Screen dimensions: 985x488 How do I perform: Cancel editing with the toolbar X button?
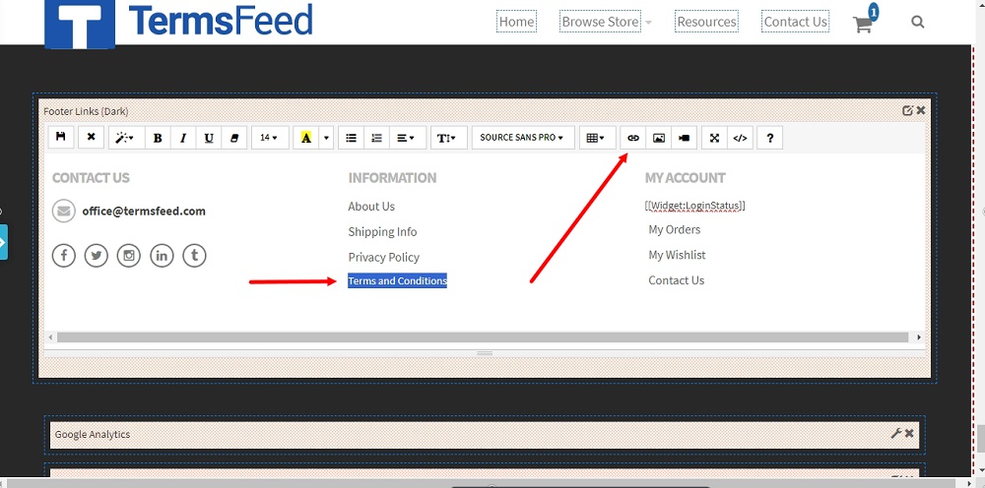[x=91, y=138]
